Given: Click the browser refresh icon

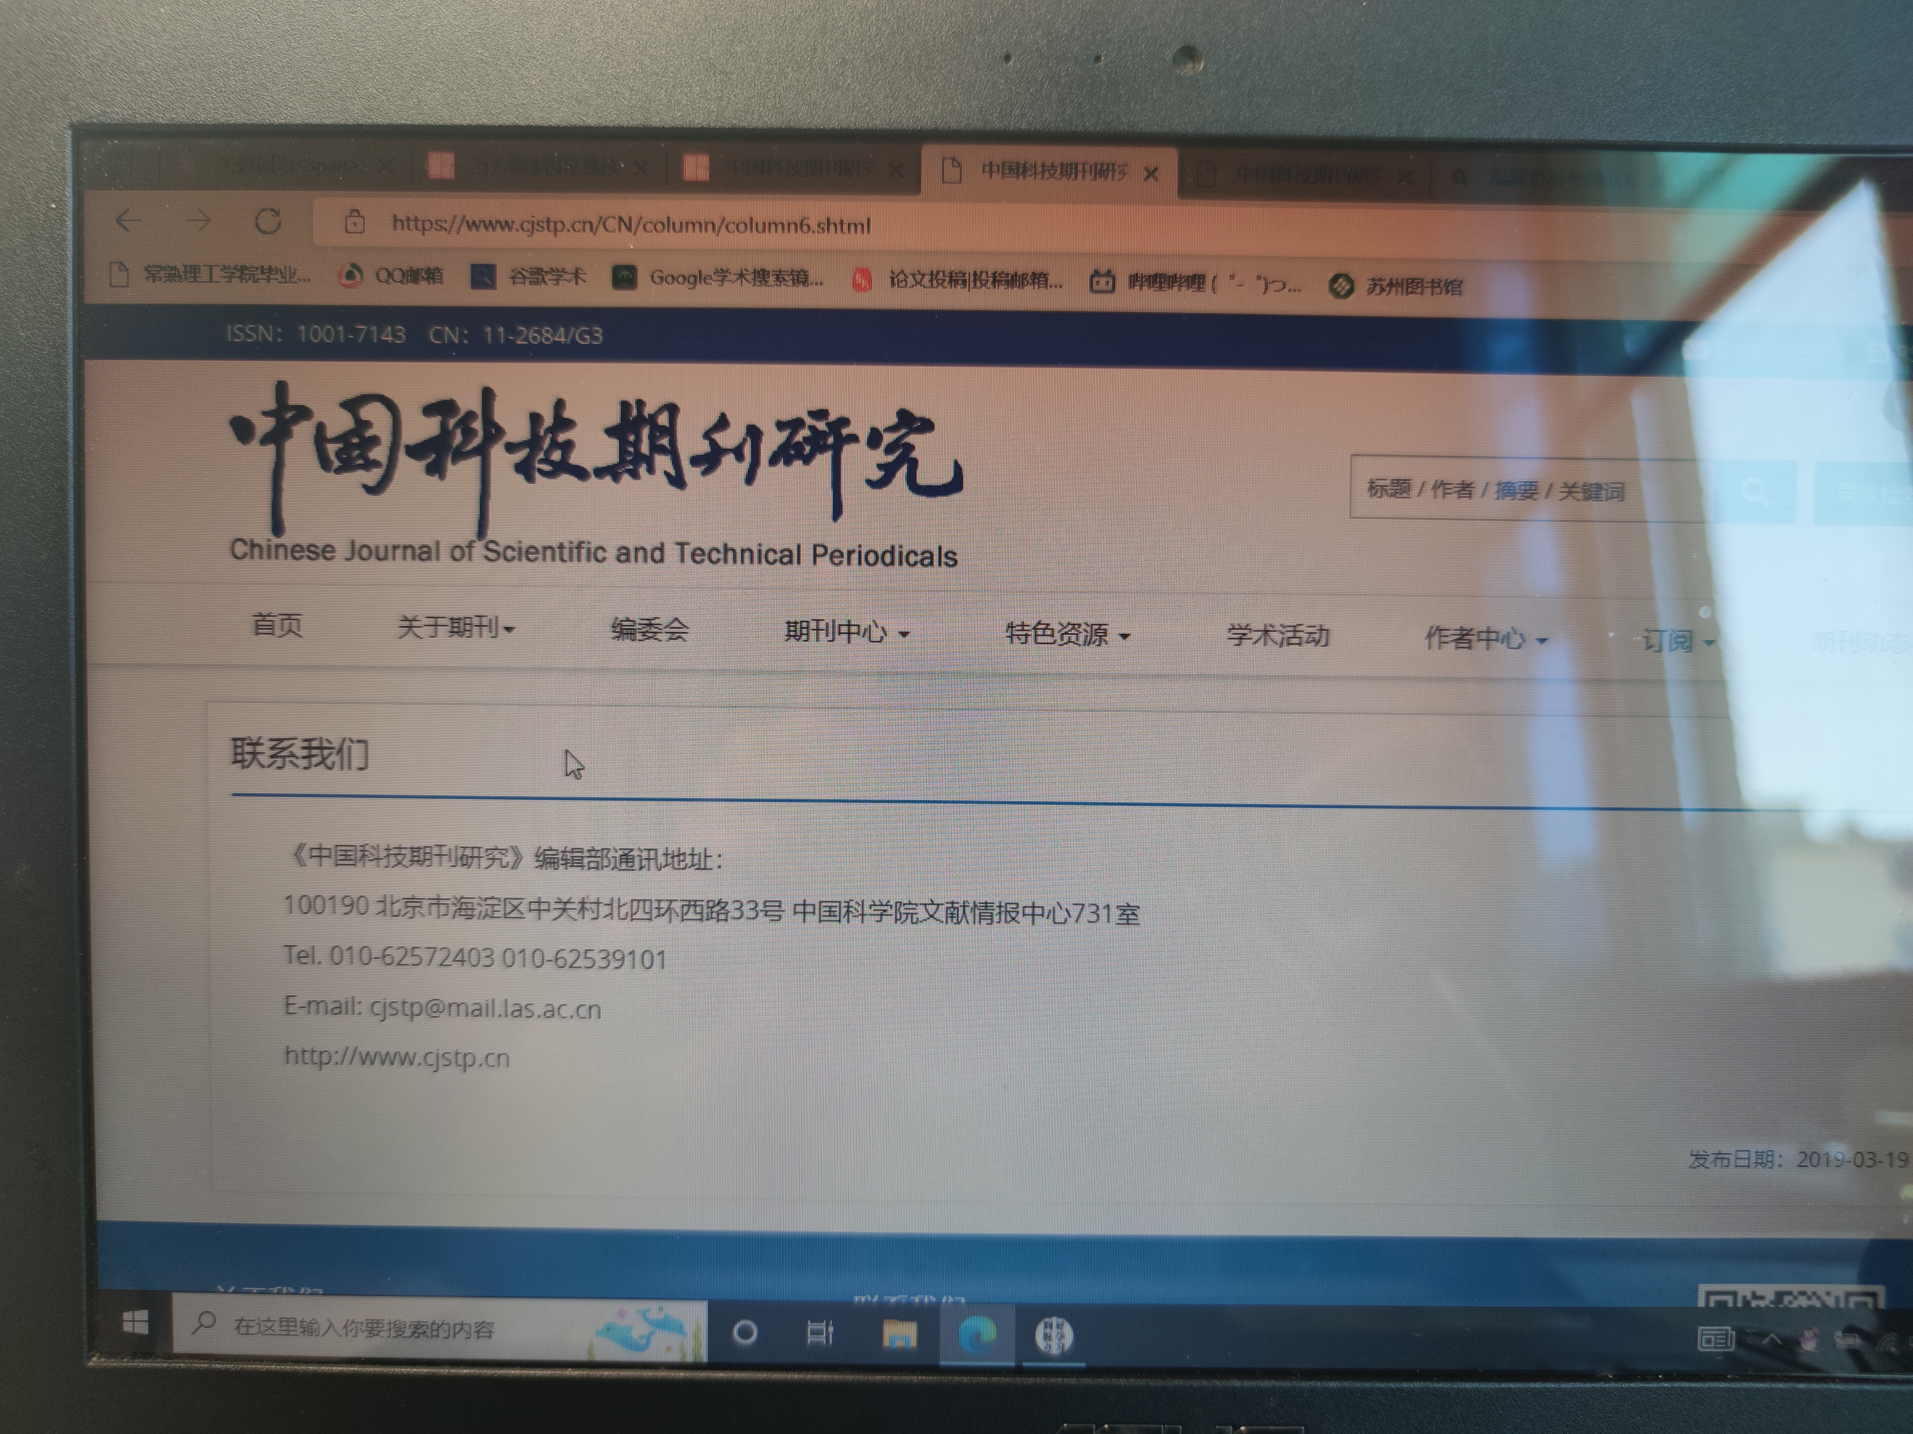Looking at the screenshot, I should [268, 221].
